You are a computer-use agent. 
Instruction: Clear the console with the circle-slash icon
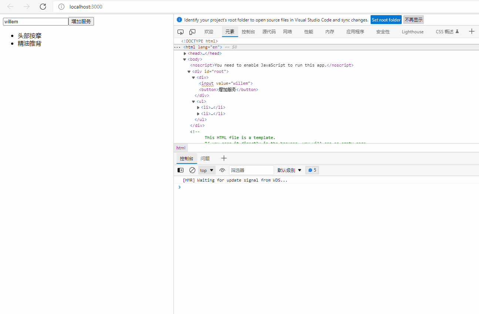[192, 170]
